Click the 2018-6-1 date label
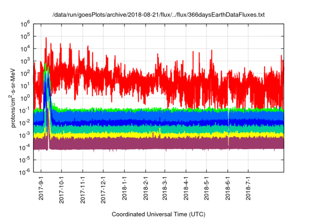 tap(227, 188)
